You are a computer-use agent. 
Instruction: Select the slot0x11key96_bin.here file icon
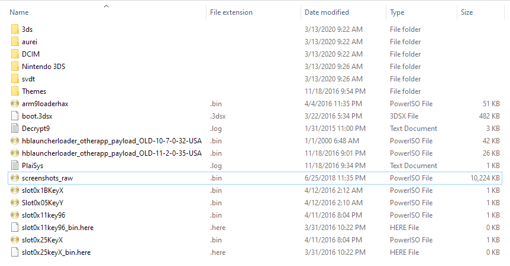tap(15, 228)
